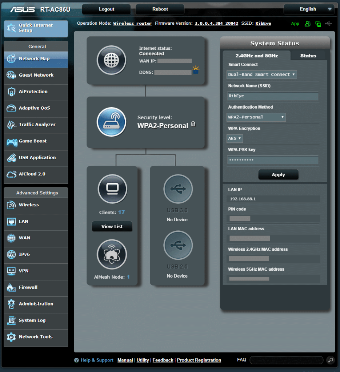Click inside the FAQ search field
The image size is (340, 372).
pos(286,360)
